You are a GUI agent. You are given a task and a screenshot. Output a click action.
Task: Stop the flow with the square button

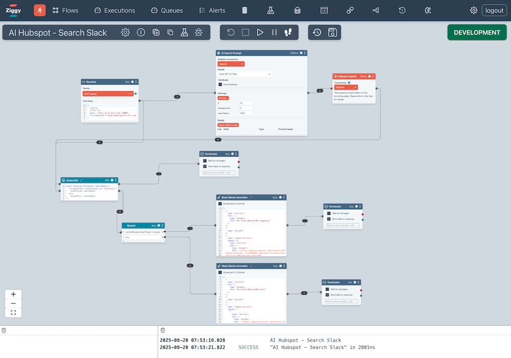pyautogui.click(x=245, y=32)
